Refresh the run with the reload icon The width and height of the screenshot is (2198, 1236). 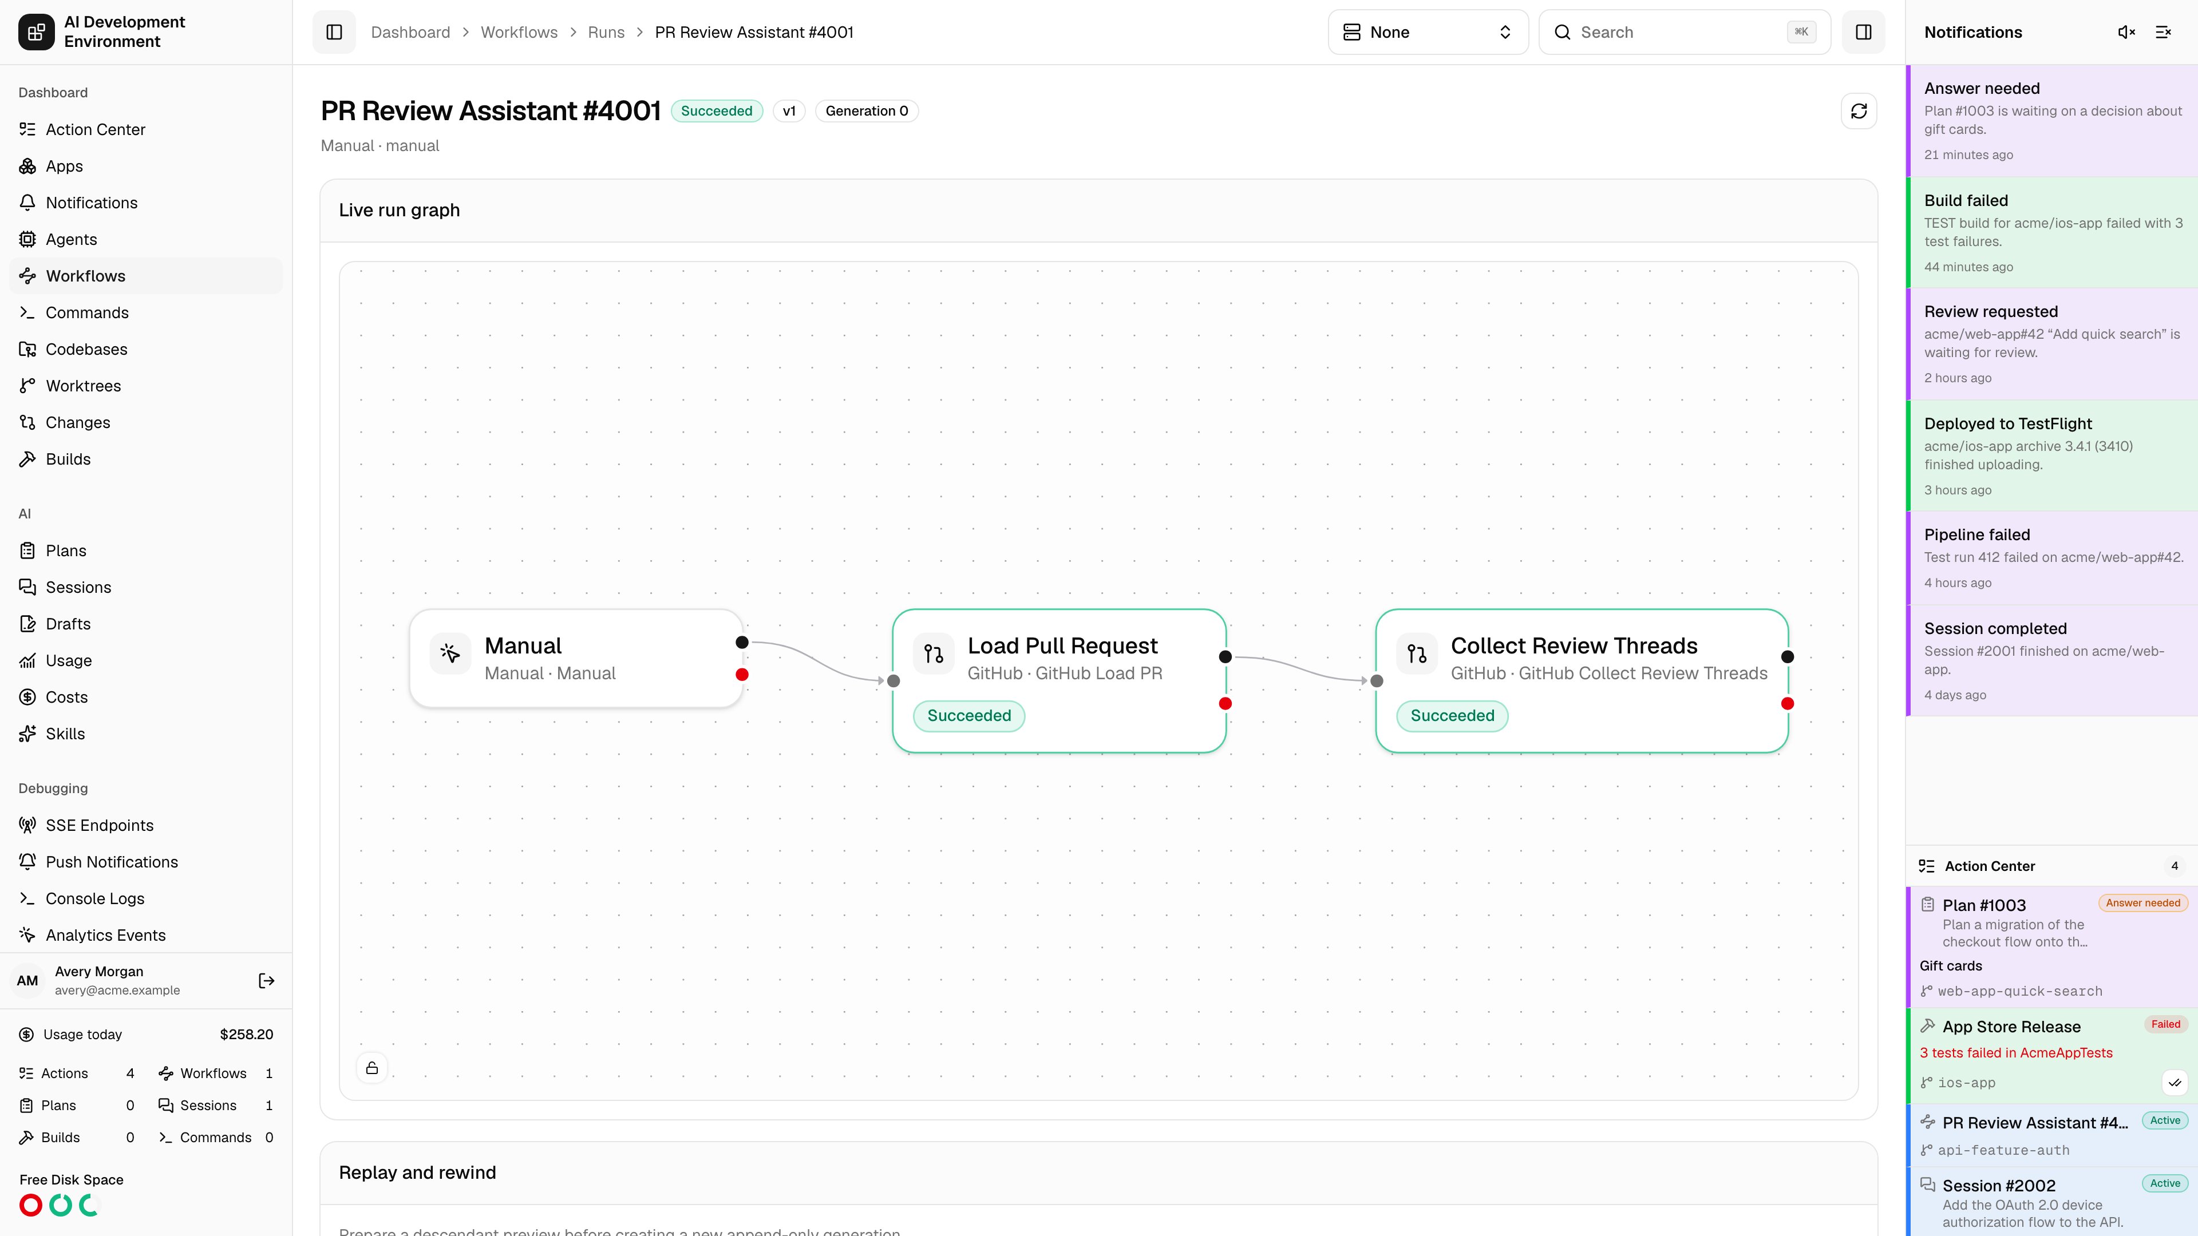1859,111
